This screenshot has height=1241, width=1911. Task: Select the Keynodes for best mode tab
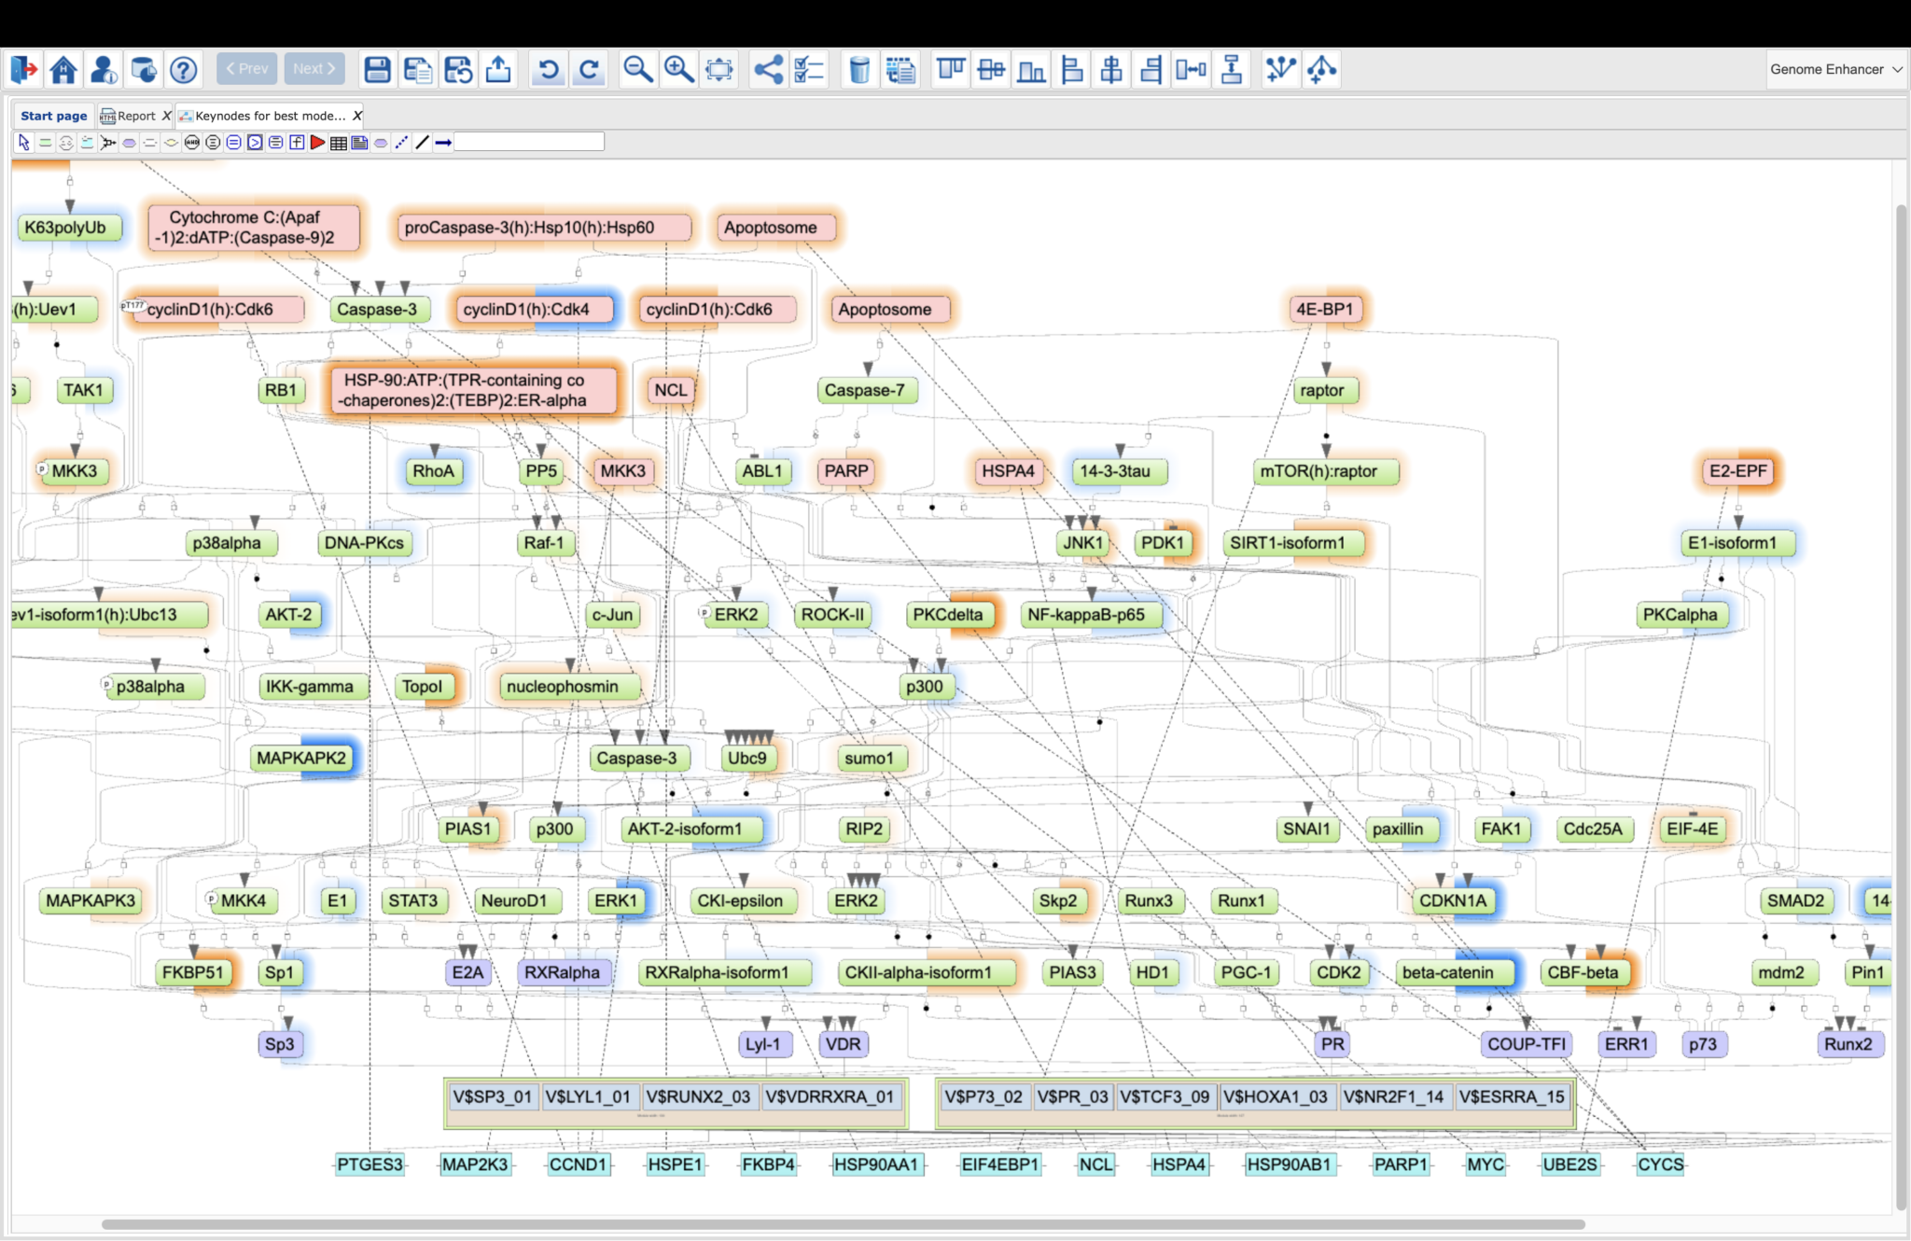(x=270, y=116)
